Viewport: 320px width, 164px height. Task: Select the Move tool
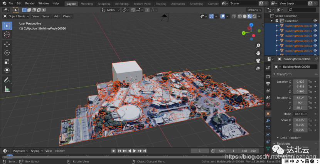[7, 44]
